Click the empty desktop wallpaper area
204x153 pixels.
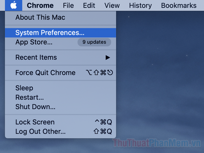pyautogui.click(x=160, y=73)
